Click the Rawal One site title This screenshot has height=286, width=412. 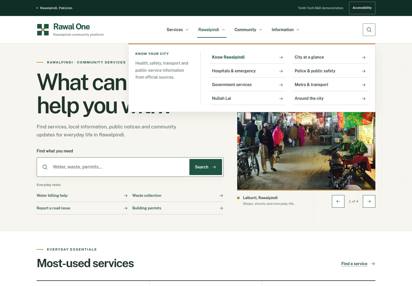(x=71, y=27)
